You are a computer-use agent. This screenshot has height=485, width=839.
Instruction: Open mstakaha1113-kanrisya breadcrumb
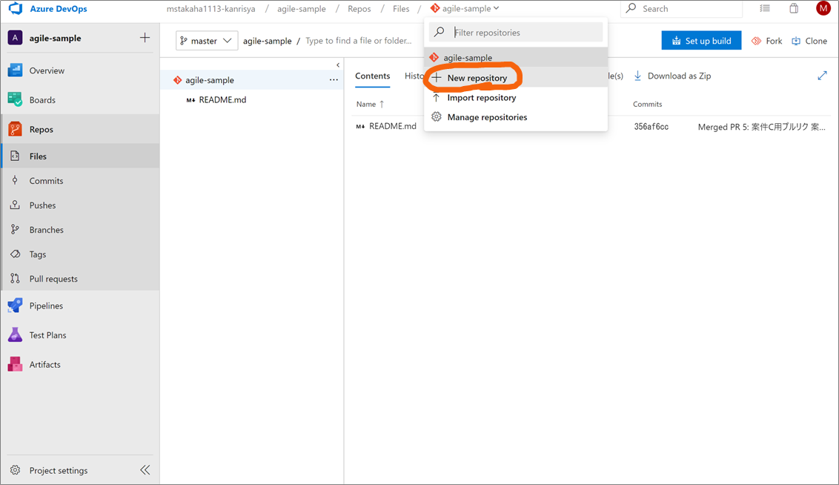click(x=210, y=9)
